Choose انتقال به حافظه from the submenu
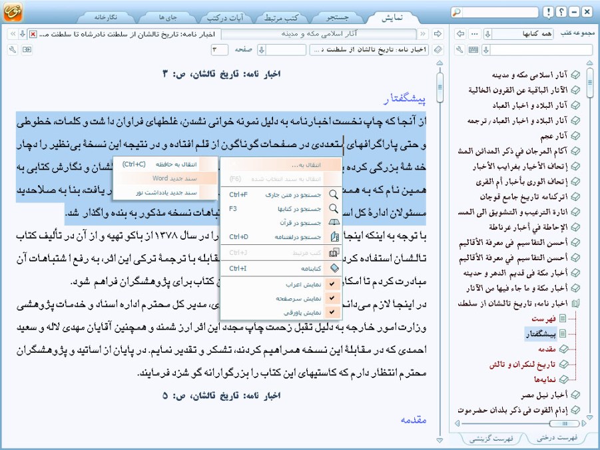The image size is (600, 450). point(165,164)
